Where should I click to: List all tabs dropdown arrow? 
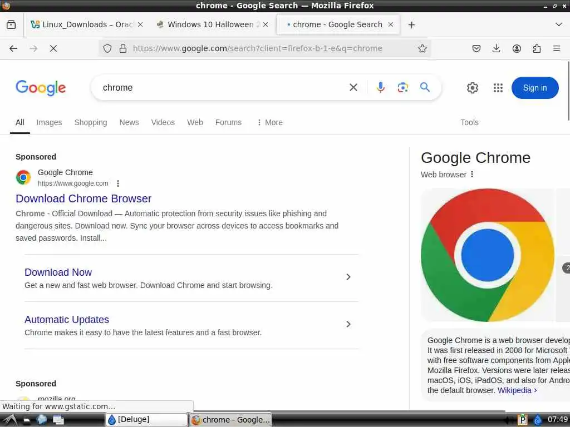[x=559, y=24]
